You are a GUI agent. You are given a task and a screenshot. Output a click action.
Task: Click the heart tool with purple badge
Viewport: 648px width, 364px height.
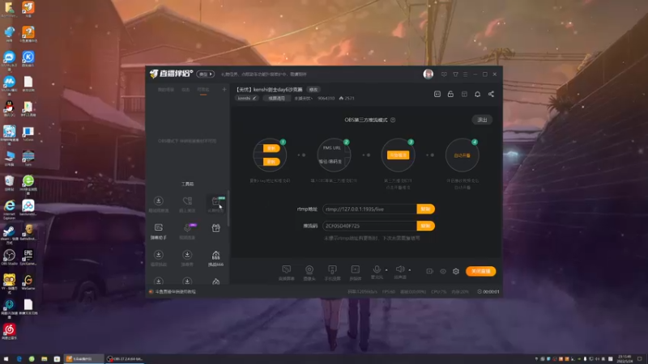(x=187, y=231)
